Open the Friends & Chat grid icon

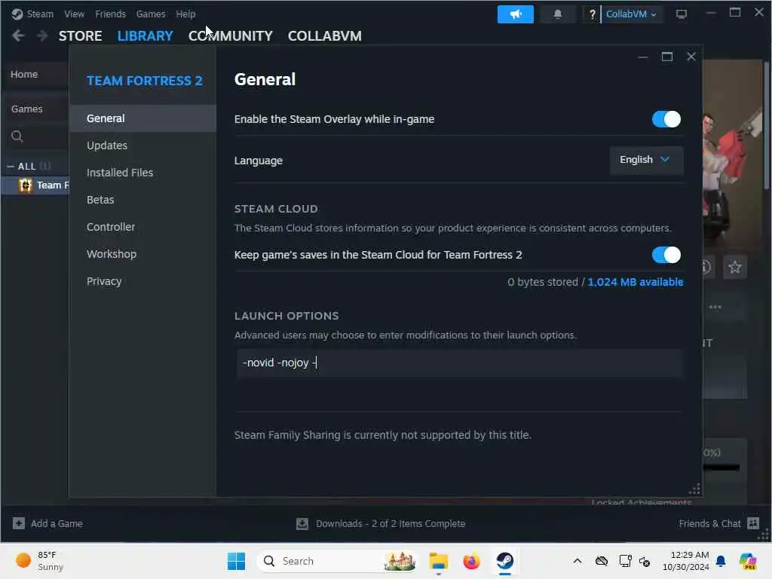pos(753,523)
